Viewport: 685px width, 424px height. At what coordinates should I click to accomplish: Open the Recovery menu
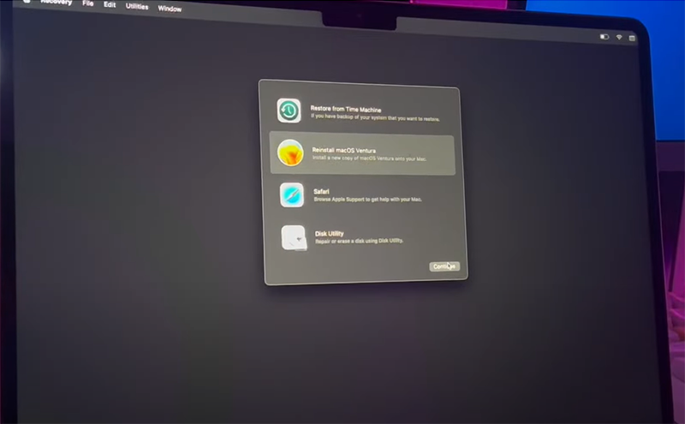[56, 3]
